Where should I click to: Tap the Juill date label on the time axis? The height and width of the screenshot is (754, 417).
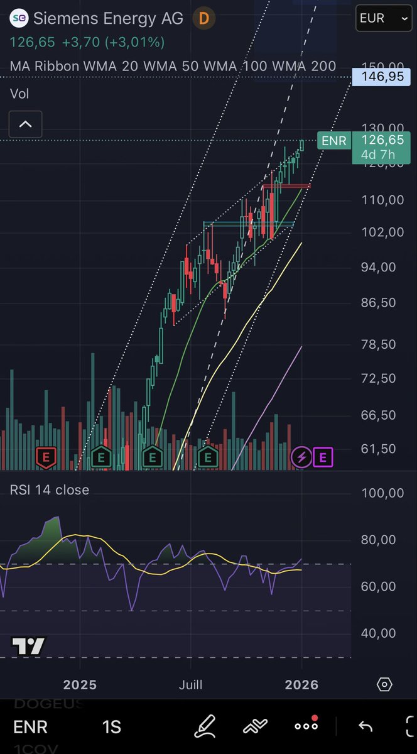191,684
